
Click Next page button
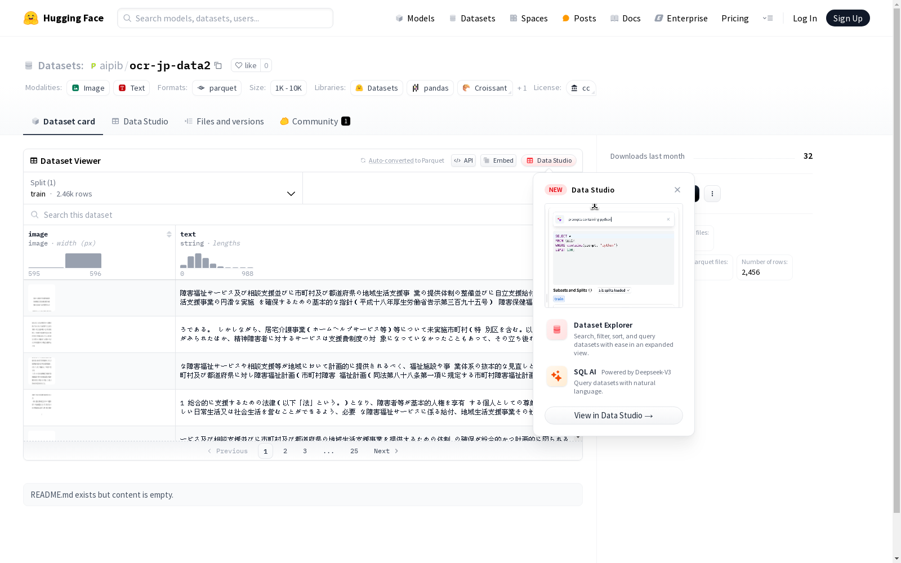click(386, 451)
